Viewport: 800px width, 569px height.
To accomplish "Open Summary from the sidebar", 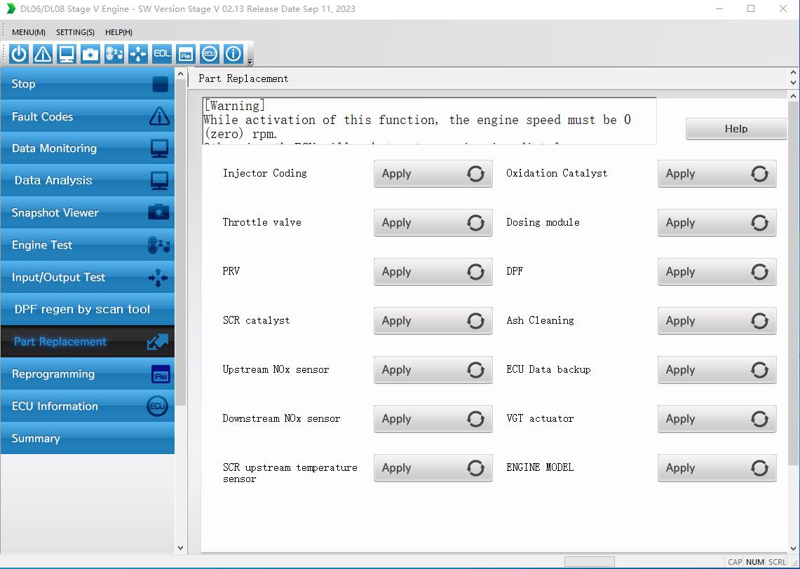I will pyautogui.click(x=87, y=439).
